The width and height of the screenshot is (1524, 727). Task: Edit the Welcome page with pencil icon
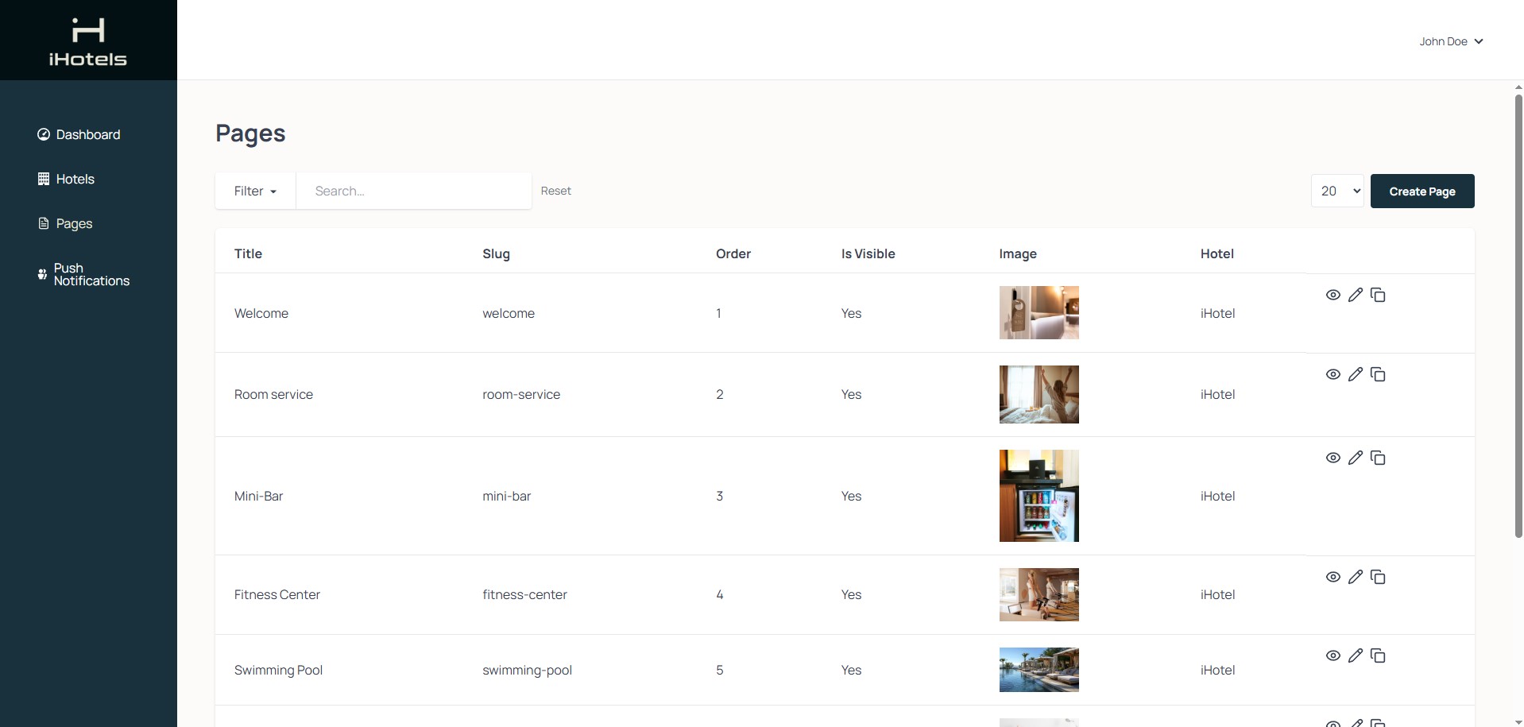1356,295
